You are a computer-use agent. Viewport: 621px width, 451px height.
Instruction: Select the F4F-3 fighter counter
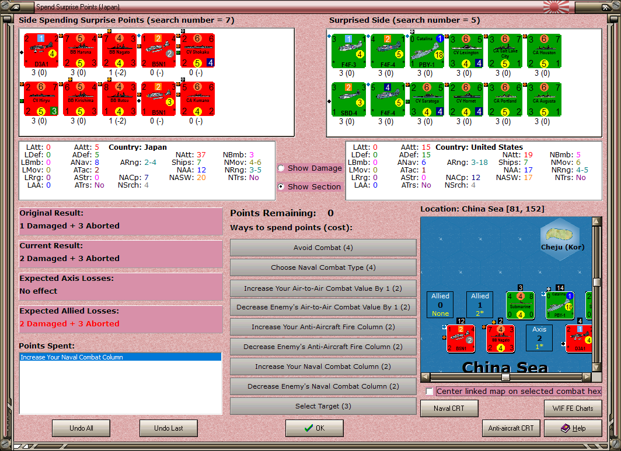coord(348,51)
